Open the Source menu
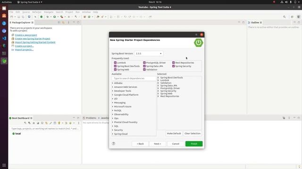Viewport: 302px width, 169px height. pos(26,12)
